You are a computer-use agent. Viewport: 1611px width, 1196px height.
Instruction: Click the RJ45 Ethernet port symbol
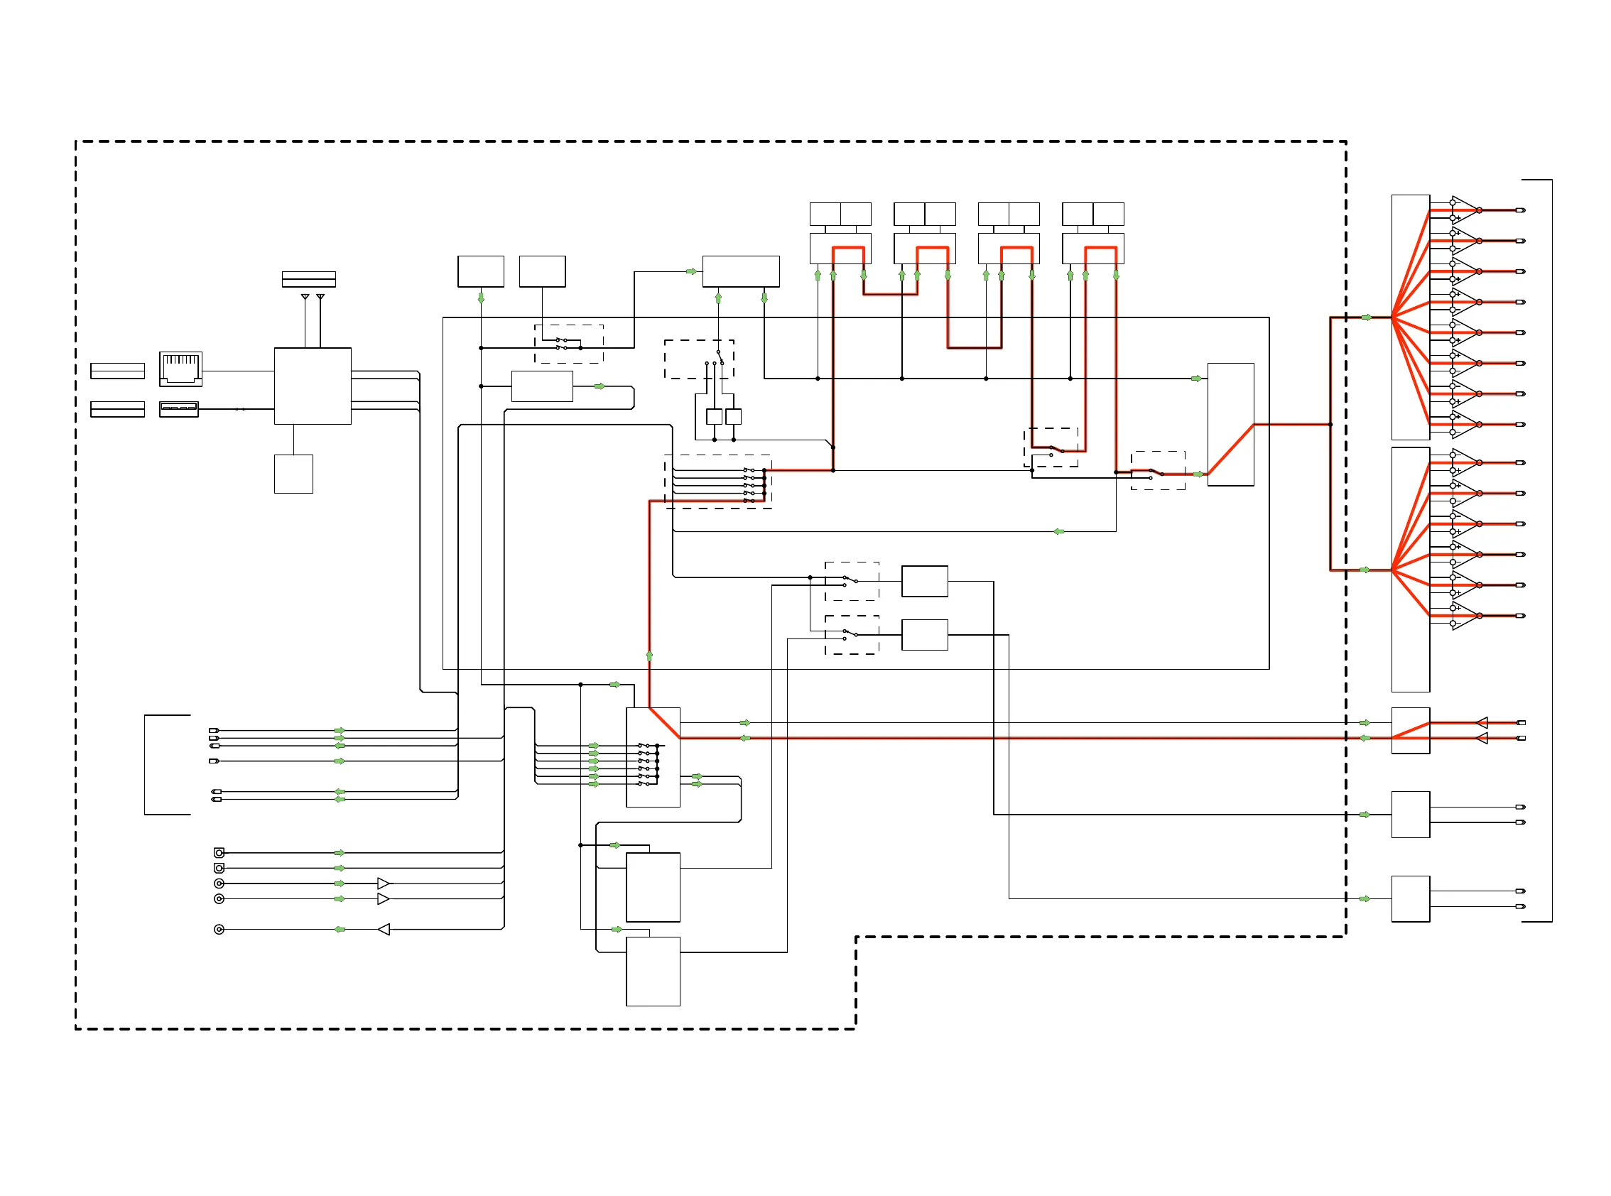(180, 369)
